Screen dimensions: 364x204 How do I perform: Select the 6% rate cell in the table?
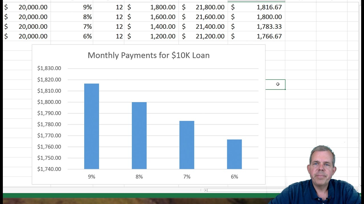(x=72, y=36)
